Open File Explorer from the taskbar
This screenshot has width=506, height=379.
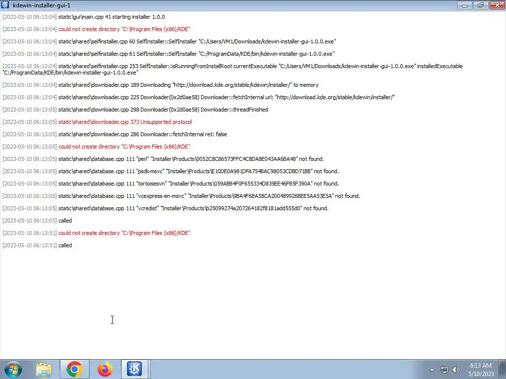click(x=44, y=369)
